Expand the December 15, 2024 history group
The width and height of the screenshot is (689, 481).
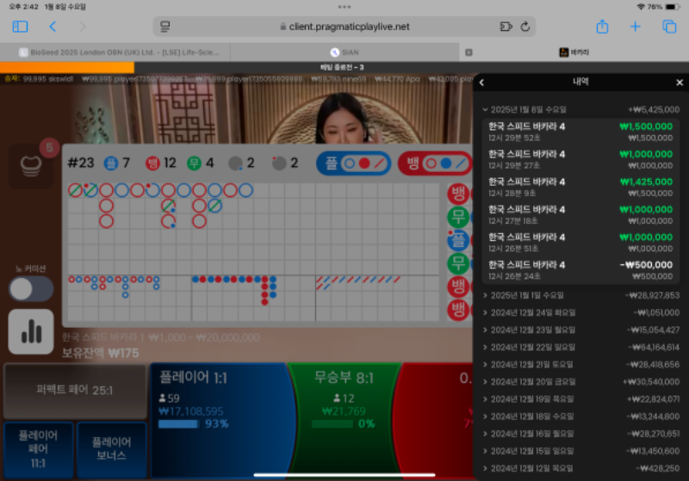pyautogui.click(x=580, y=451)
